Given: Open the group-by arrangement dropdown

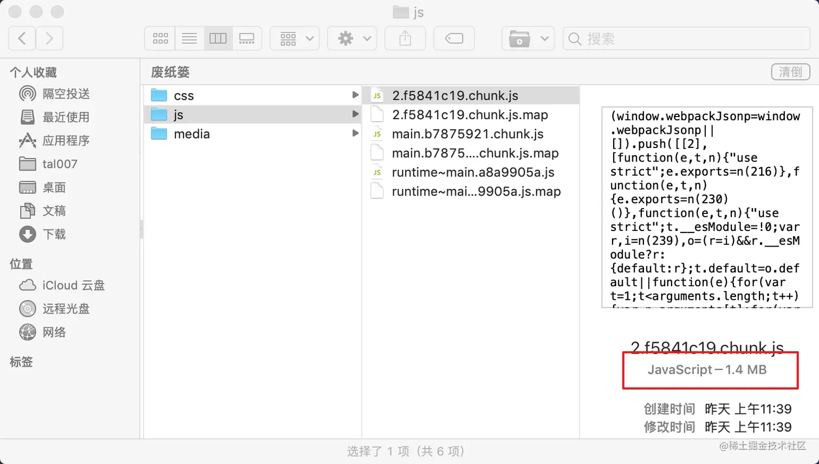Looking at the screenshot, I should 295,38.
